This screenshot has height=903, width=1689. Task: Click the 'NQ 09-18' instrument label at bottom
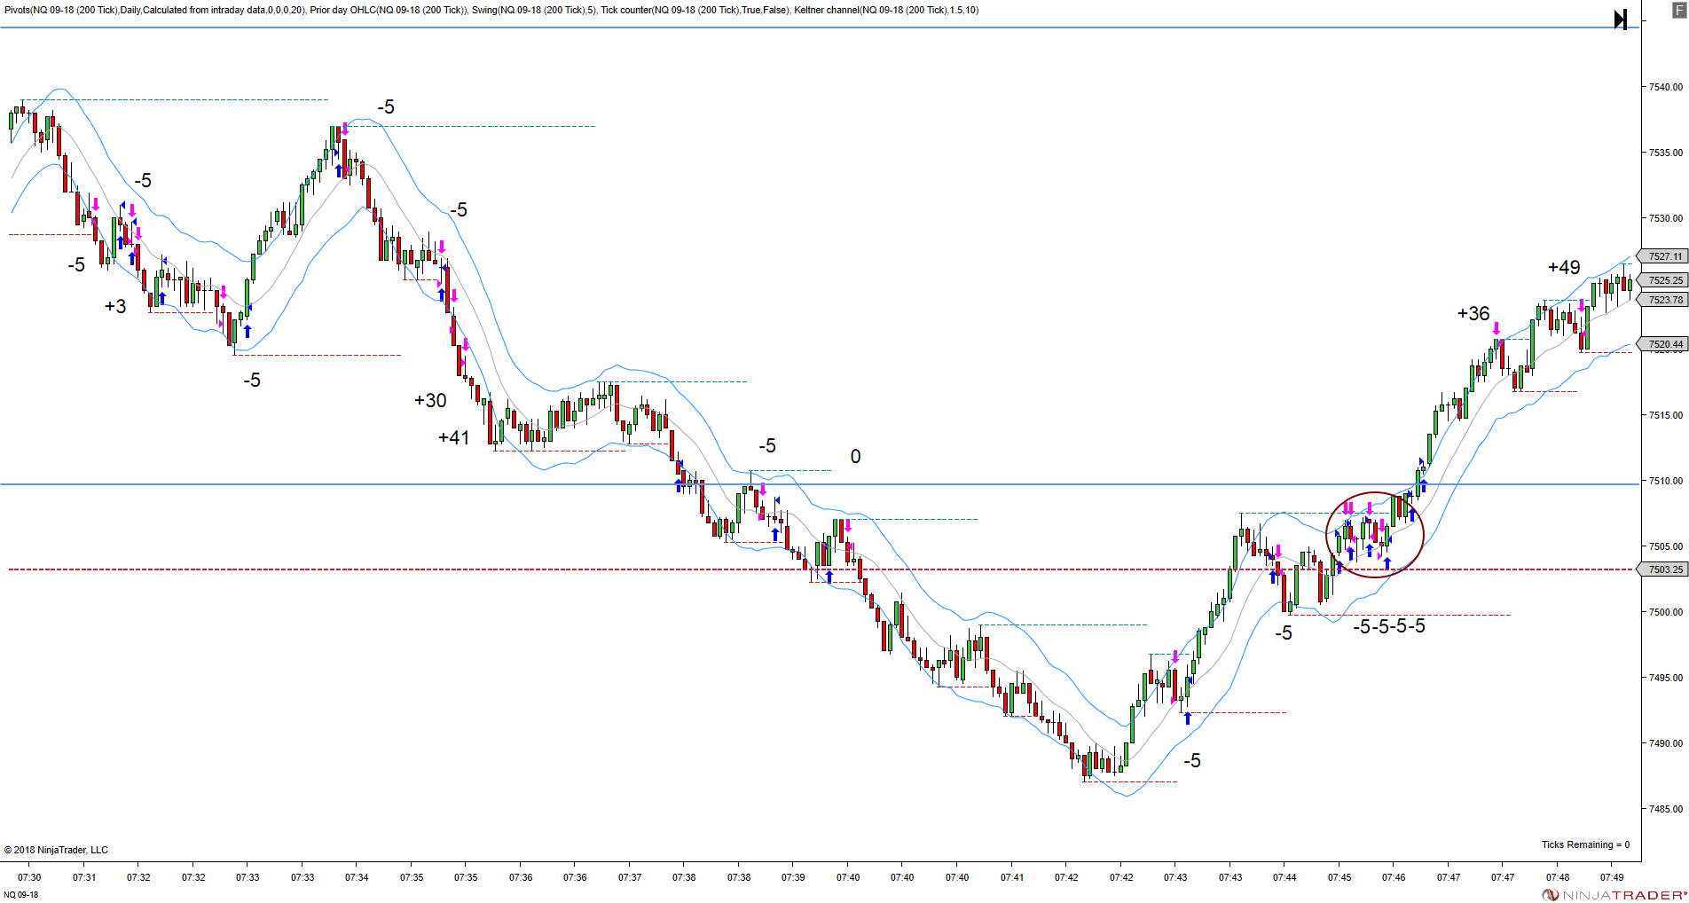[21, 894]
